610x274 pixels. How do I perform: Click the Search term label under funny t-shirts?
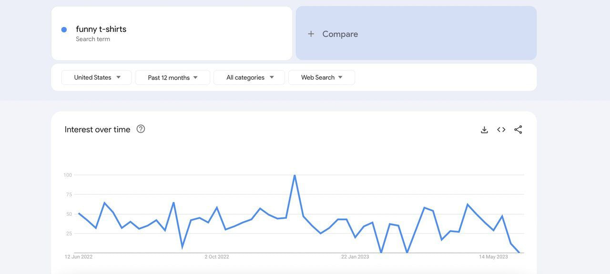pyautogui.click(x=93, y=39)
